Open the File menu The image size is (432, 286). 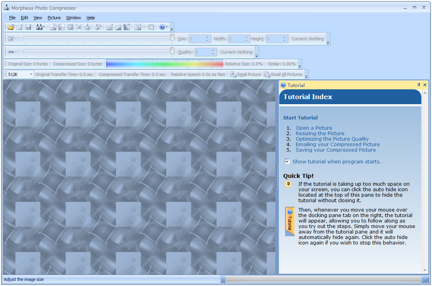pos(12,18)
